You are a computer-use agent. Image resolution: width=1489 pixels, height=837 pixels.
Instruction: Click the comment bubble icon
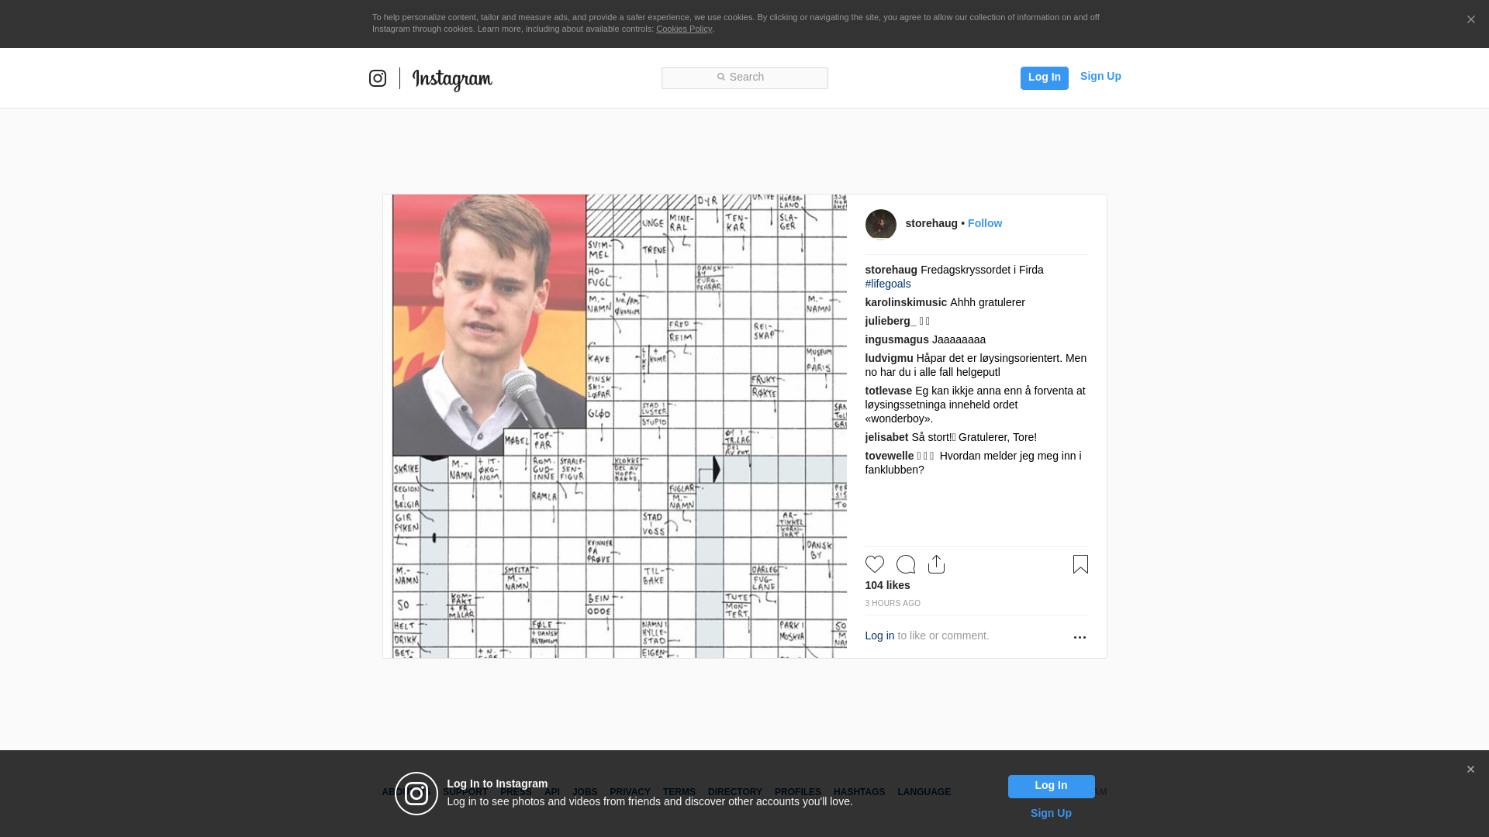point(906,564)
